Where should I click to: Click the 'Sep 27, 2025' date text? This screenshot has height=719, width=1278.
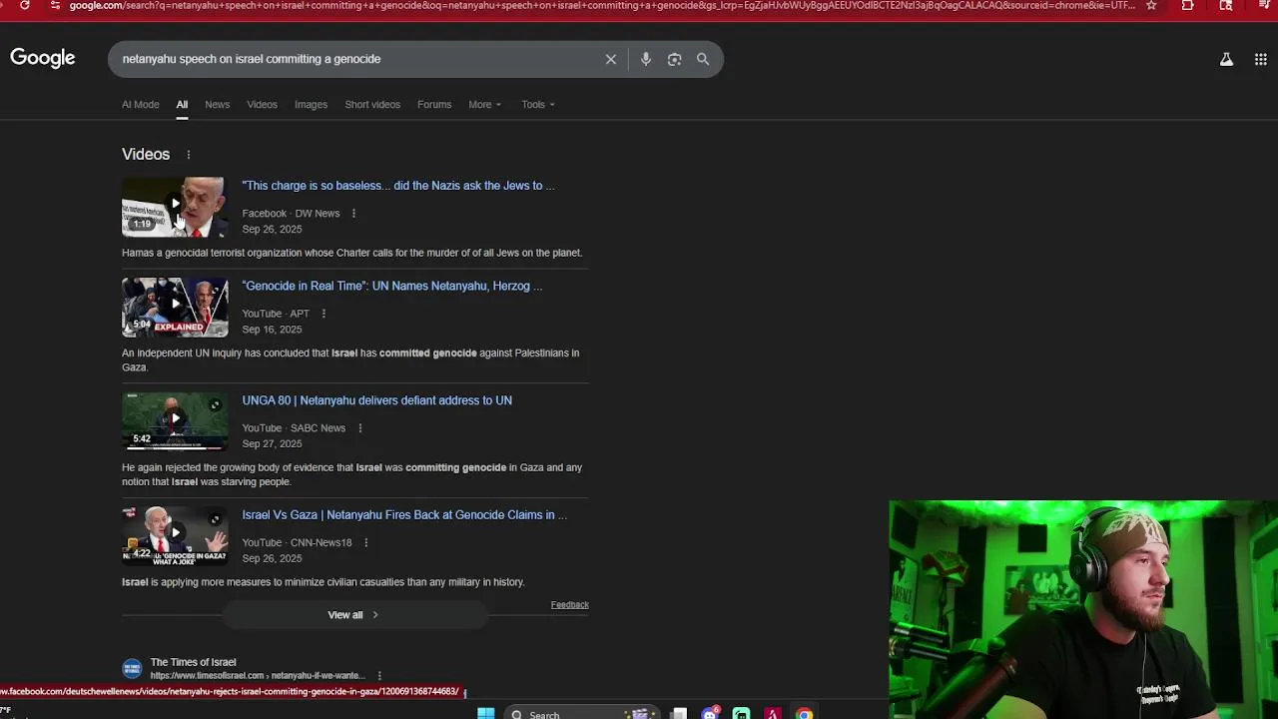[x=272, y=444]
